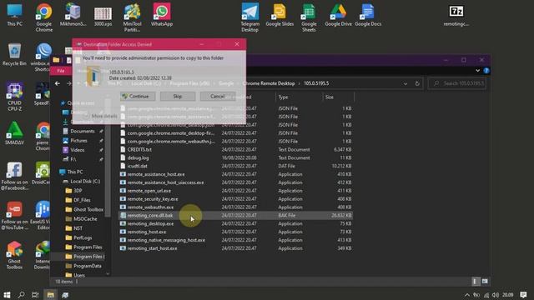Open Google Docs desktop shortcut

368,15
